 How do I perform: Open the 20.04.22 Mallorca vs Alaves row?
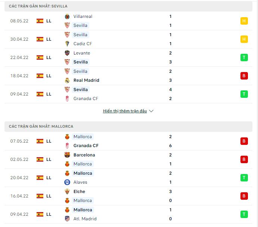pyautogui.click(x=128, y=178)
